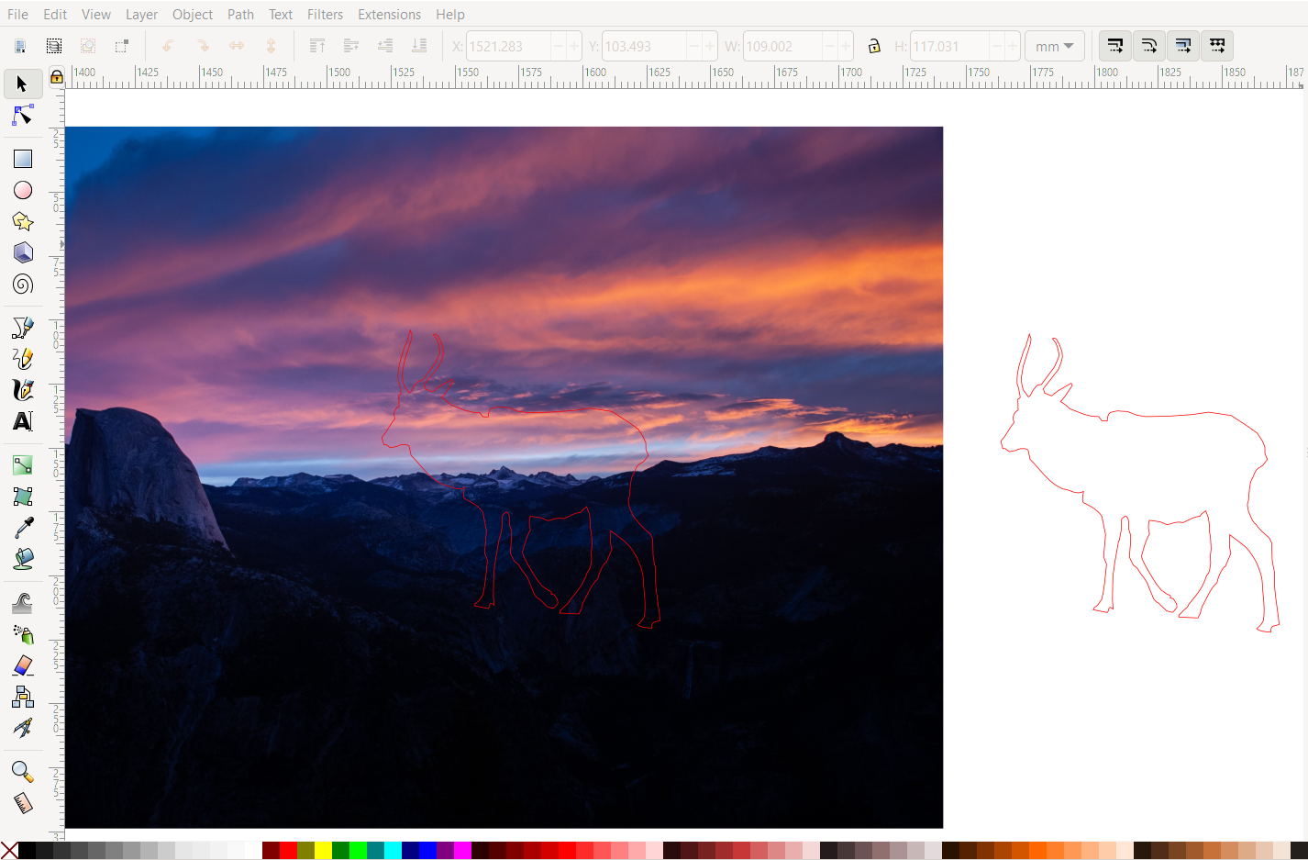Pick the Dropper color picker tool
The image size is (1308, 860).
tap(23, 528)
